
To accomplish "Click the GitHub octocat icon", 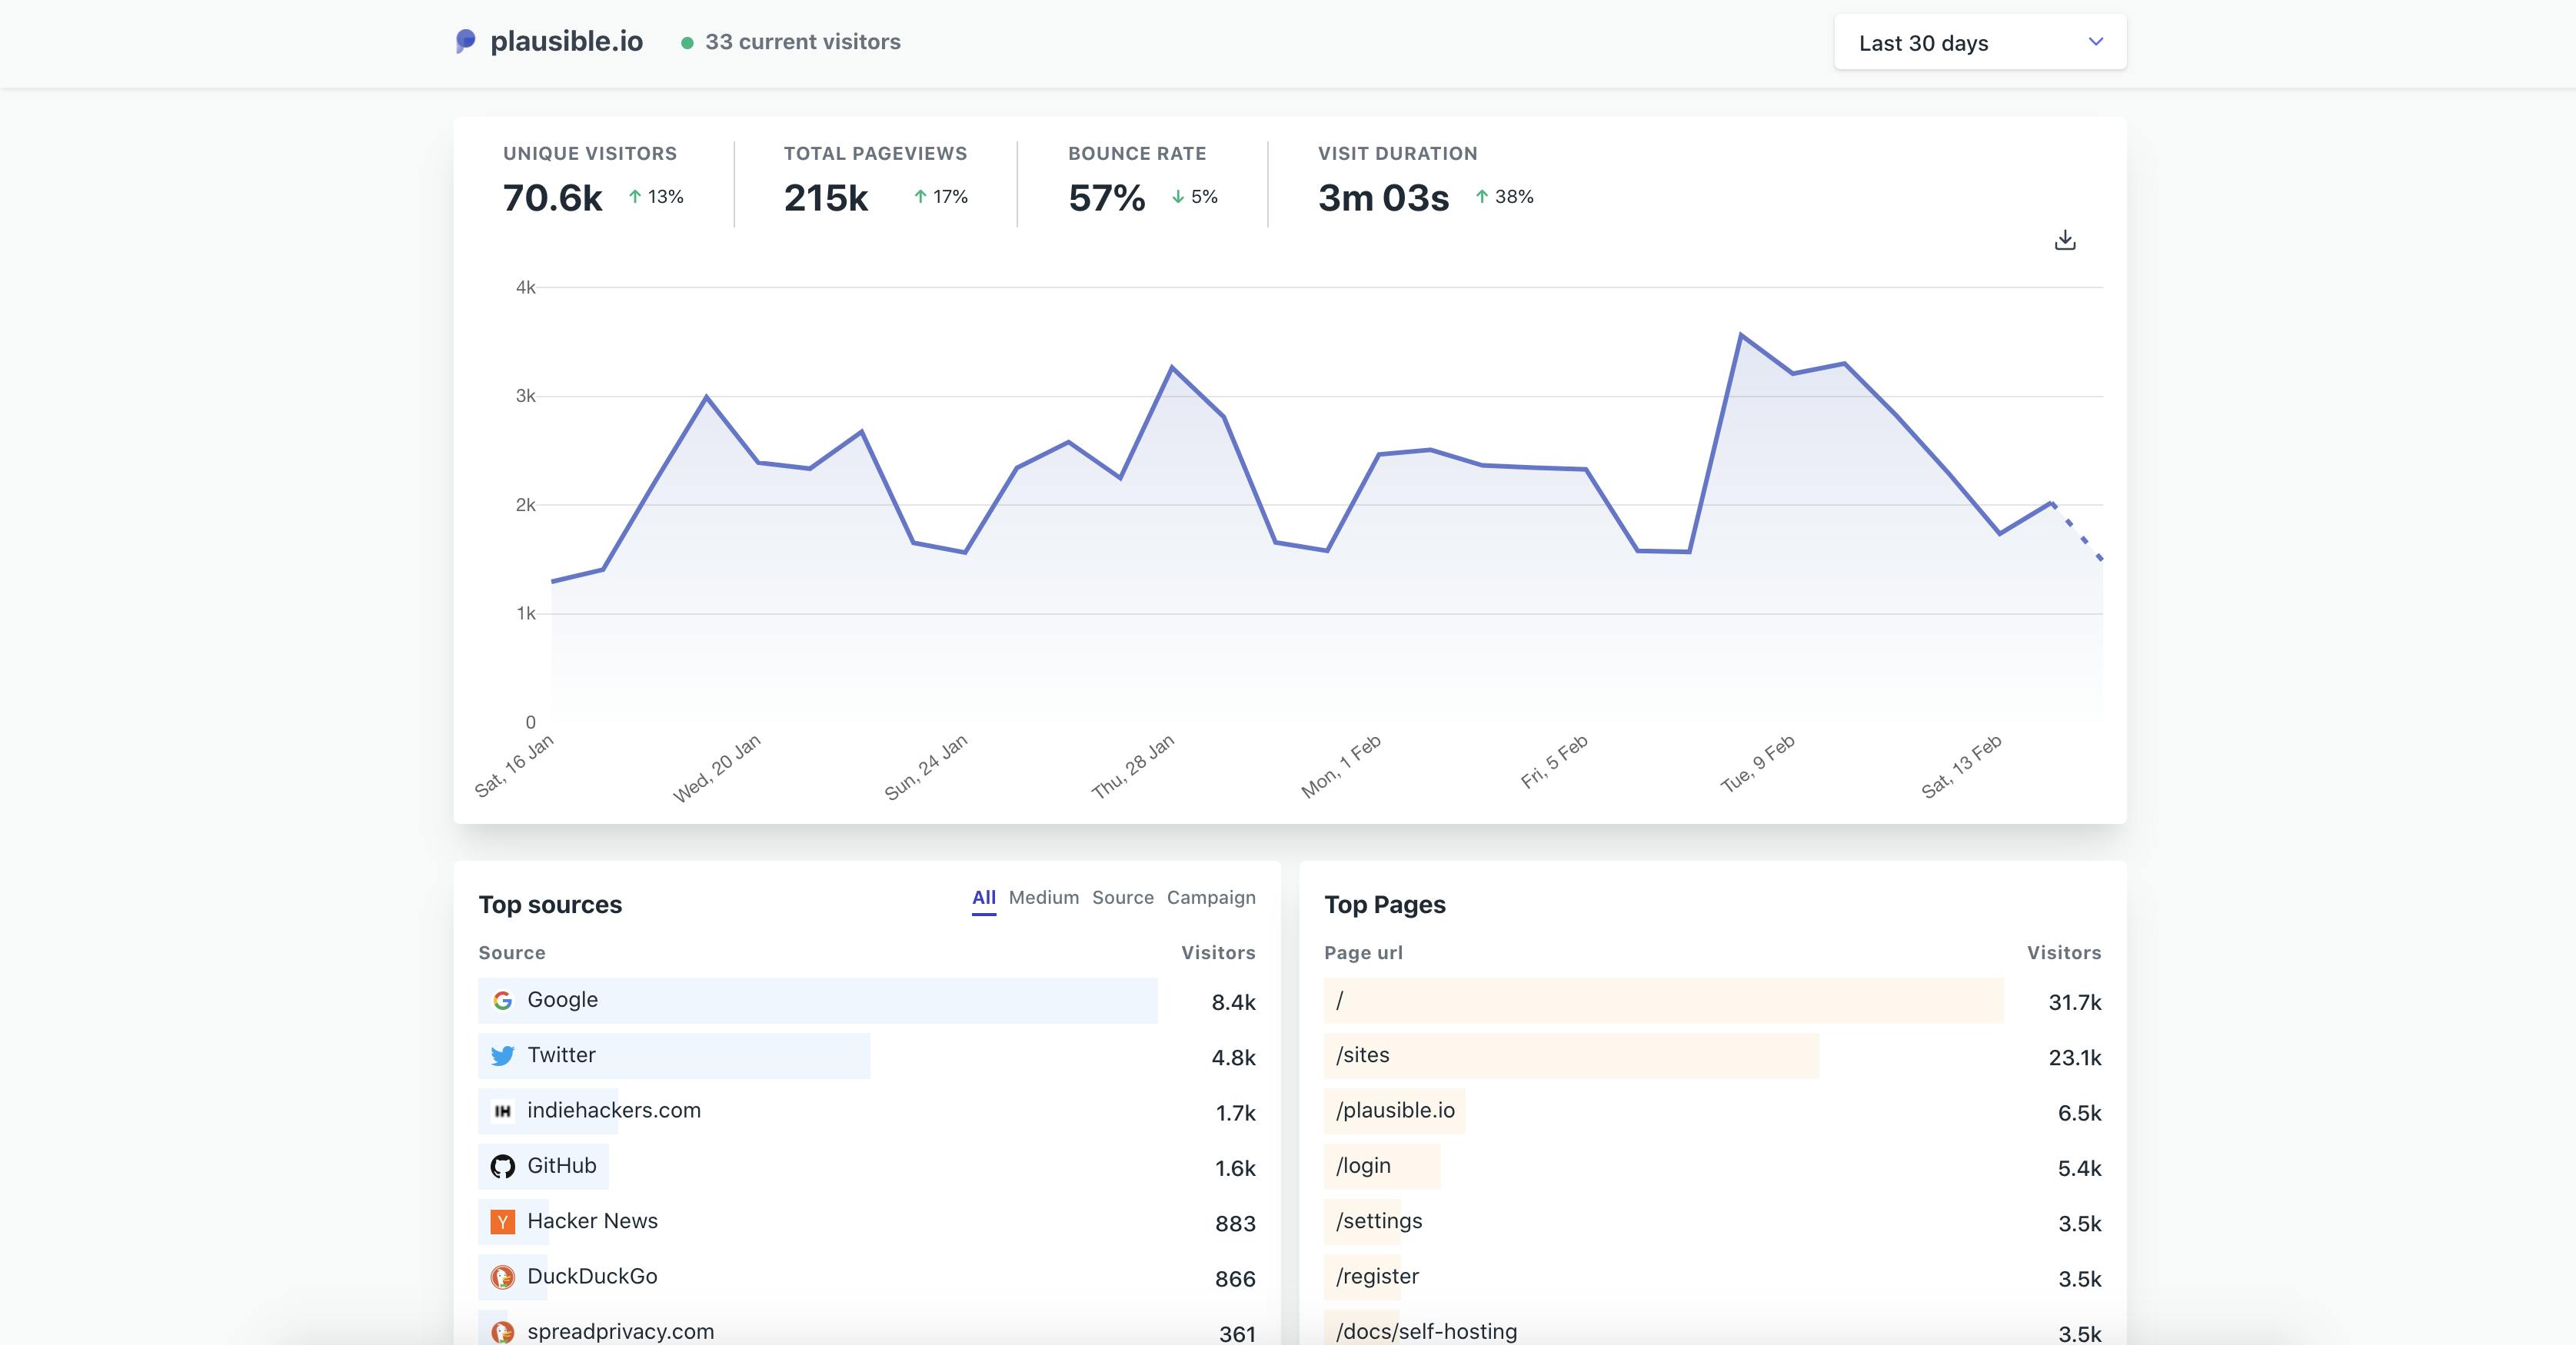I will click(x=503, y=1166).
